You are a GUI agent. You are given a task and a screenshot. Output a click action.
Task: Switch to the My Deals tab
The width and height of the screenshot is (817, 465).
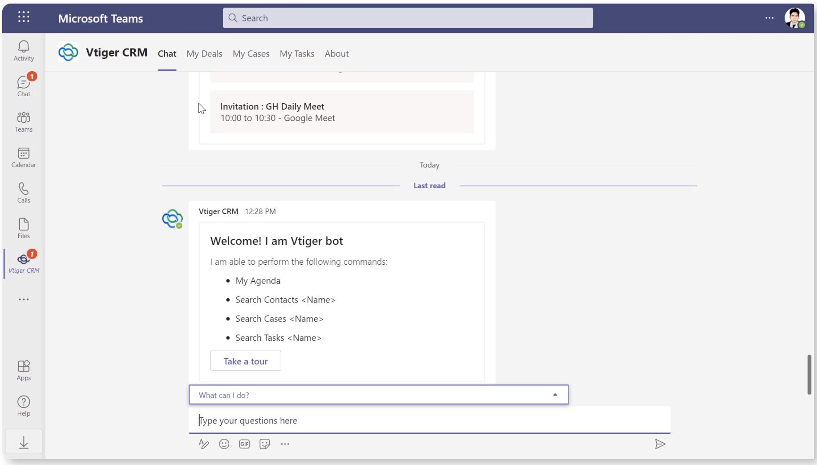point(204,54)
